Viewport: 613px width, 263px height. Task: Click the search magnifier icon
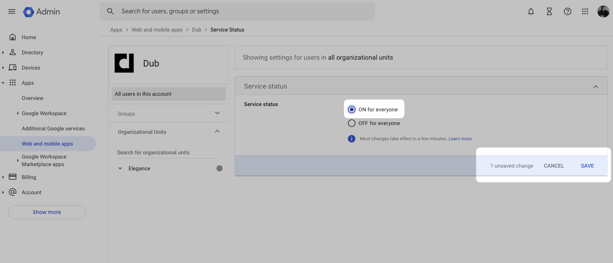click(110, 11)
